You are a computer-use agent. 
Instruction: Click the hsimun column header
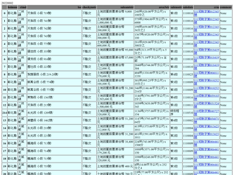13,7
